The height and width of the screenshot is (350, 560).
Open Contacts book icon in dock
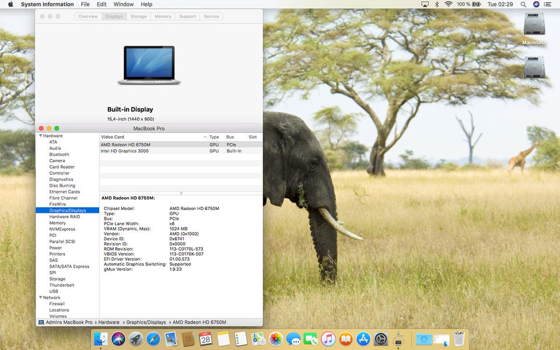click(x=188, y=339)
